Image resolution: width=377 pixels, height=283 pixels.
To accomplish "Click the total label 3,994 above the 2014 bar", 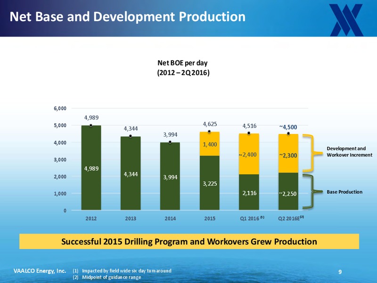I will pyautogui.click(x=170, y=134).
